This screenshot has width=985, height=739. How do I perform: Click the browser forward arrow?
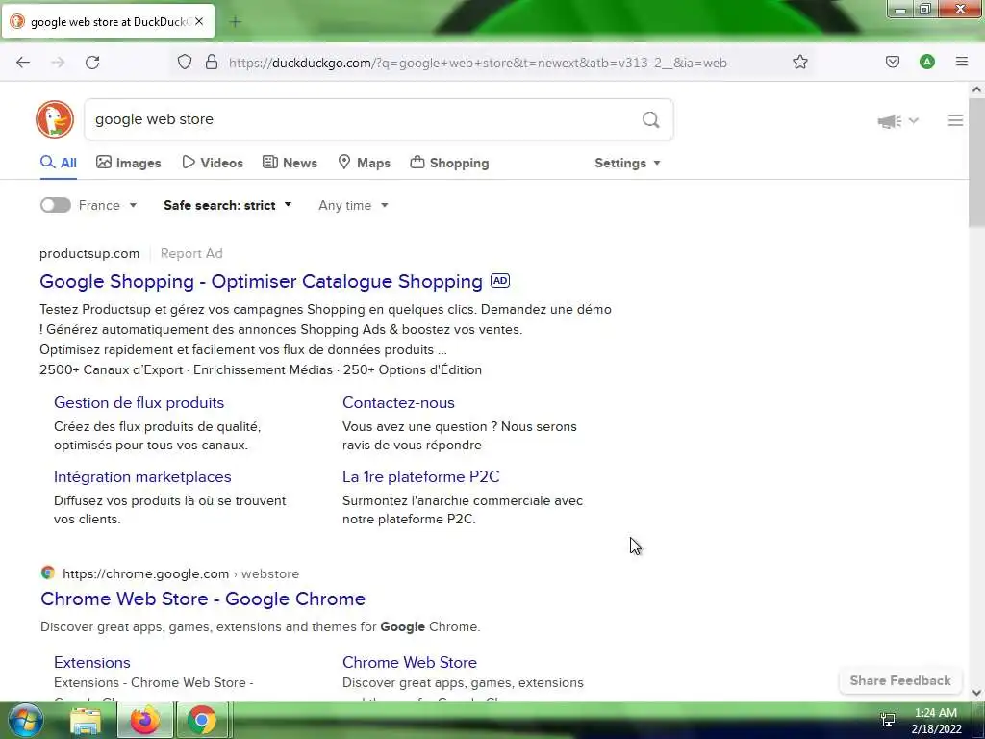(x=58, y=63)
